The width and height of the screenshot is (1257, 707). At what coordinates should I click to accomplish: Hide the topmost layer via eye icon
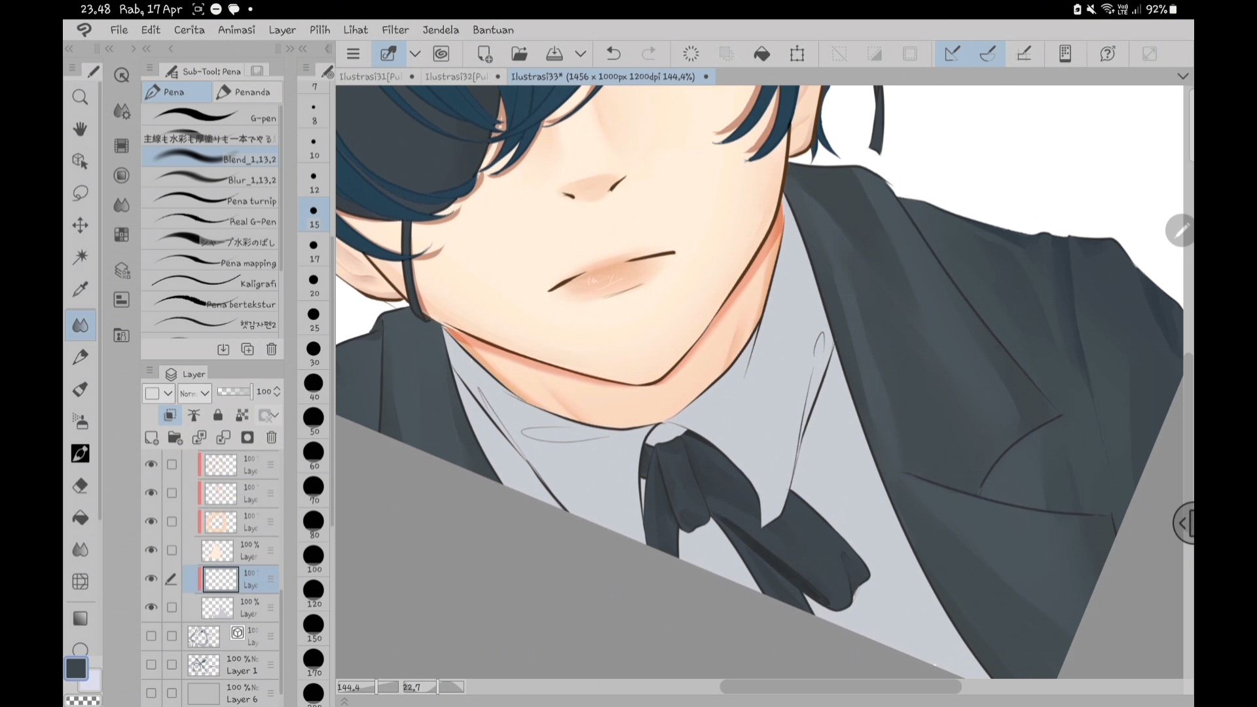click(x=151, y=464)
